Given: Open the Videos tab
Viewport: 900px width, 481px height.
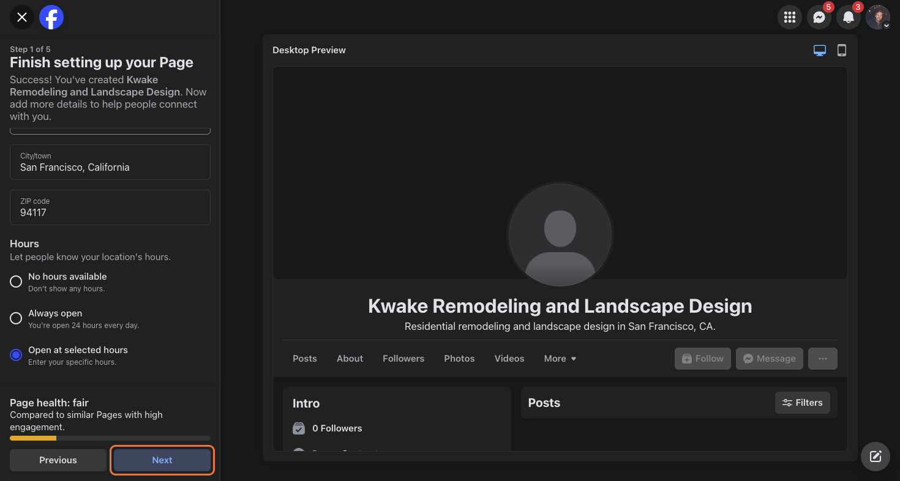Looking at the screenshot, I should (509, 359).
